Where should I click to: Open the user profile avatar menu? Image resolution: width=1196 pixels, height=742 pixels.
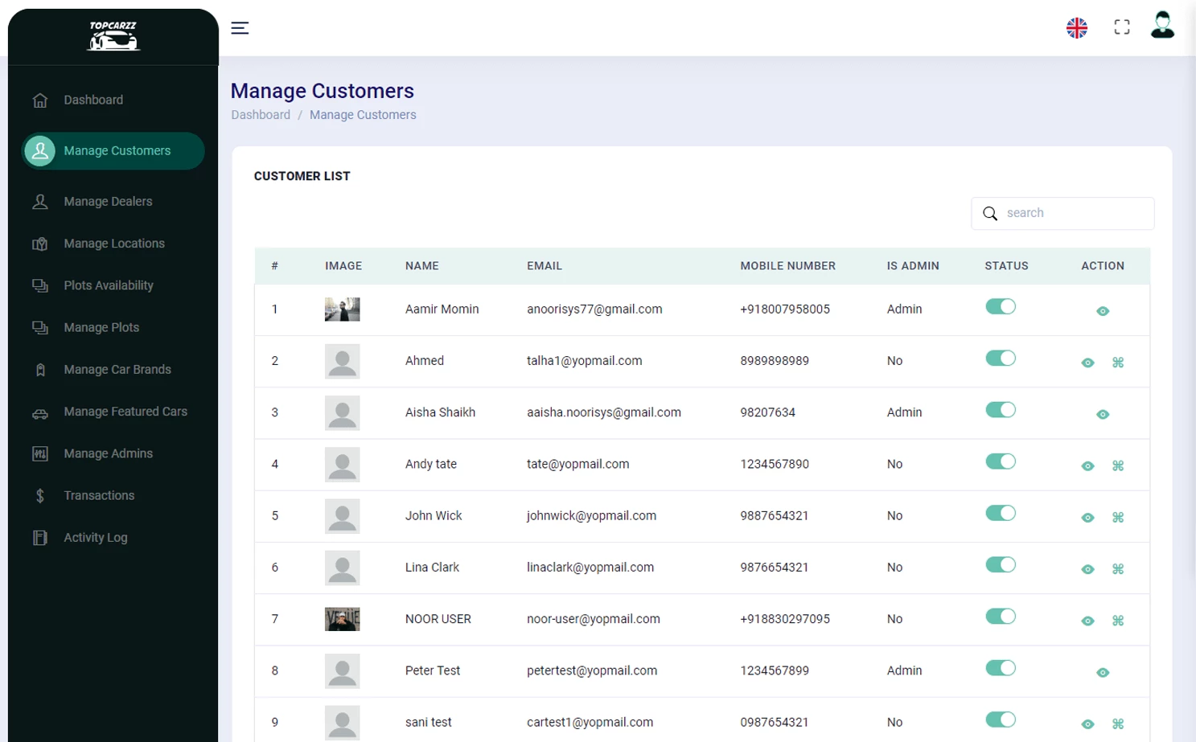click(x=1161, y=26)
